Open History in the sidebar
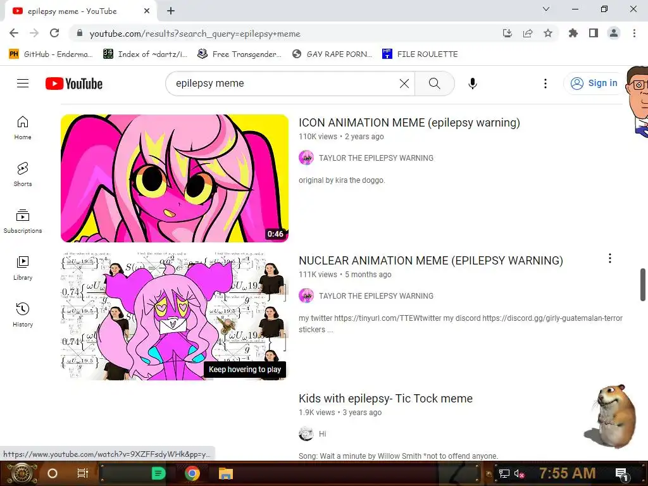 [23, 315]
